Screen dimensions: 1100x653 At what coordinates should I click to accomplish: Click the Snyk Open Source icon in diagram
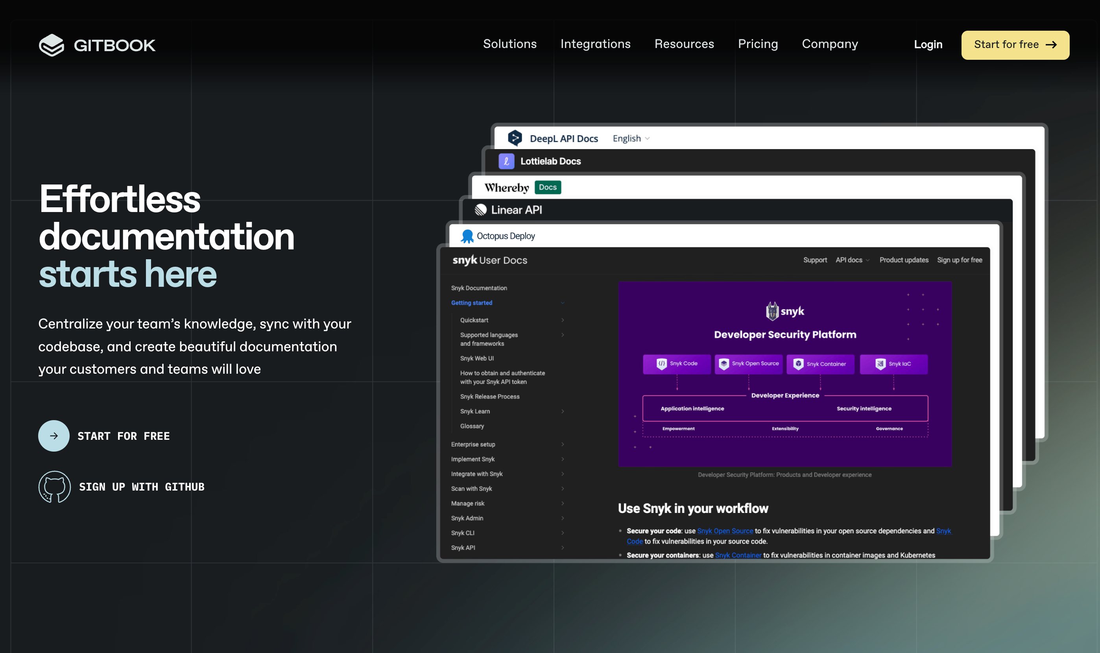(723, 364)
